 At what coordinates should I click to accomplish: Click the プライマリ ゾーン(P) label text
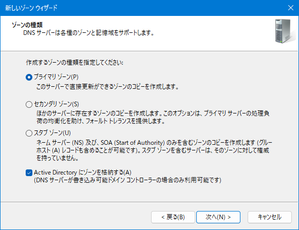point(56,77)
